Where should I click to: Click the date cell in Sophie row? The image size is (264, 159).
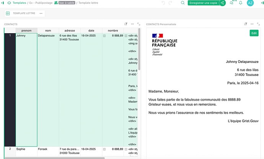click(91, 151)
